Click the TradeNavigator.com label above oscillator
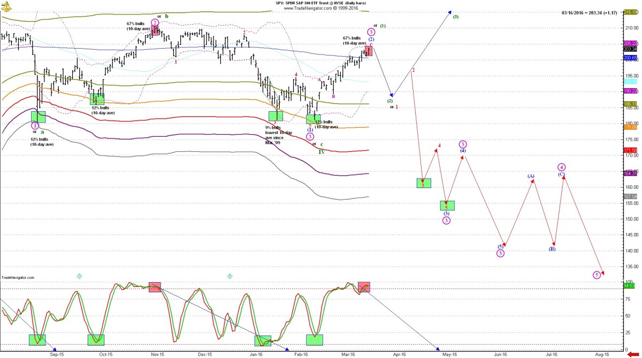The height and width of the screenshot is (358, 642). point(18,278)
